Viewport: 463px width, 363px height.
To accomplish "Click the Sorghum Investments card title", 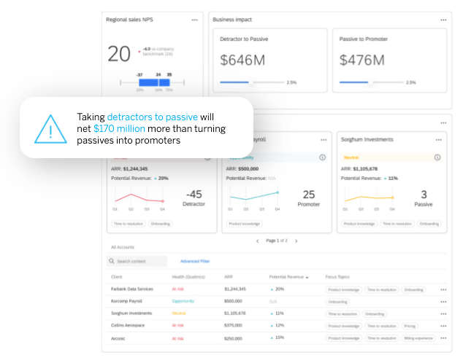I will (x=367, y=139).
